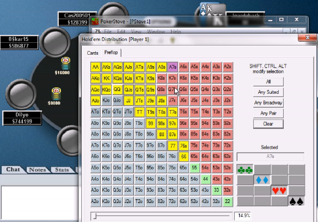Select the 98s hand cell

161,123
